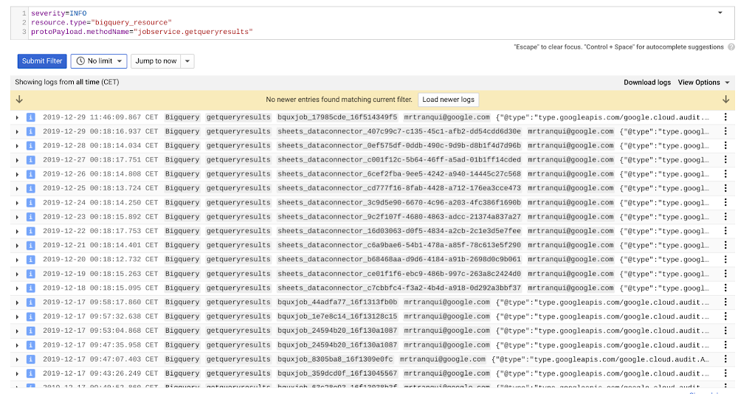This screenshot has height=394, width=738.
Task: Open the View Options menu
Action: click(703, 83)
